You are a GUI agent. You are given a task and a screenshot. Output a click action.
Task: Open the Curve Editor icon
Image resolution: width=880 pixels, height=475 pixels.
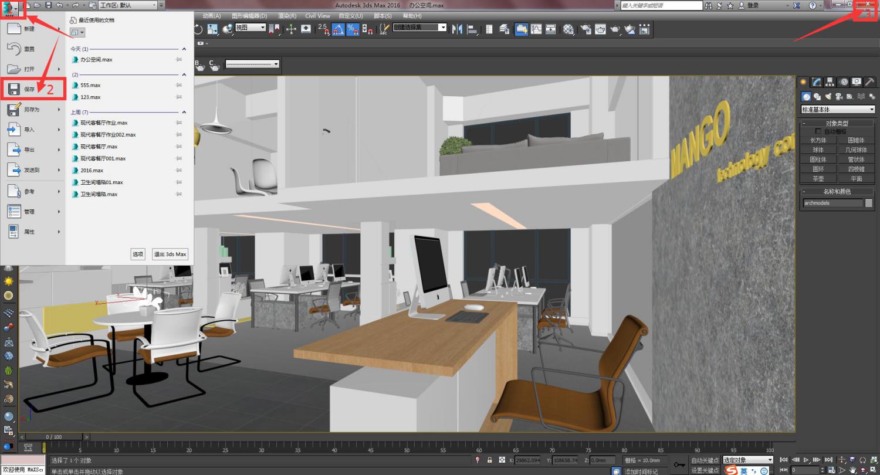[536, 29]
